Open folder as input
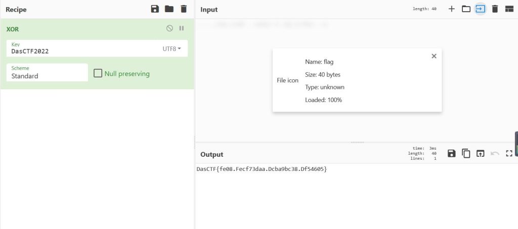This screenshot has height=229, width=518. point(466,9)
